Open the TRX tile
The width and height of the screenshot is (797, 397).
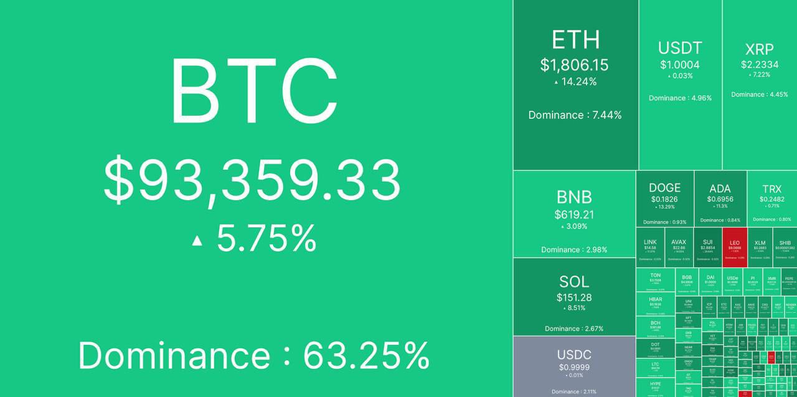click(x=772, y=198)
